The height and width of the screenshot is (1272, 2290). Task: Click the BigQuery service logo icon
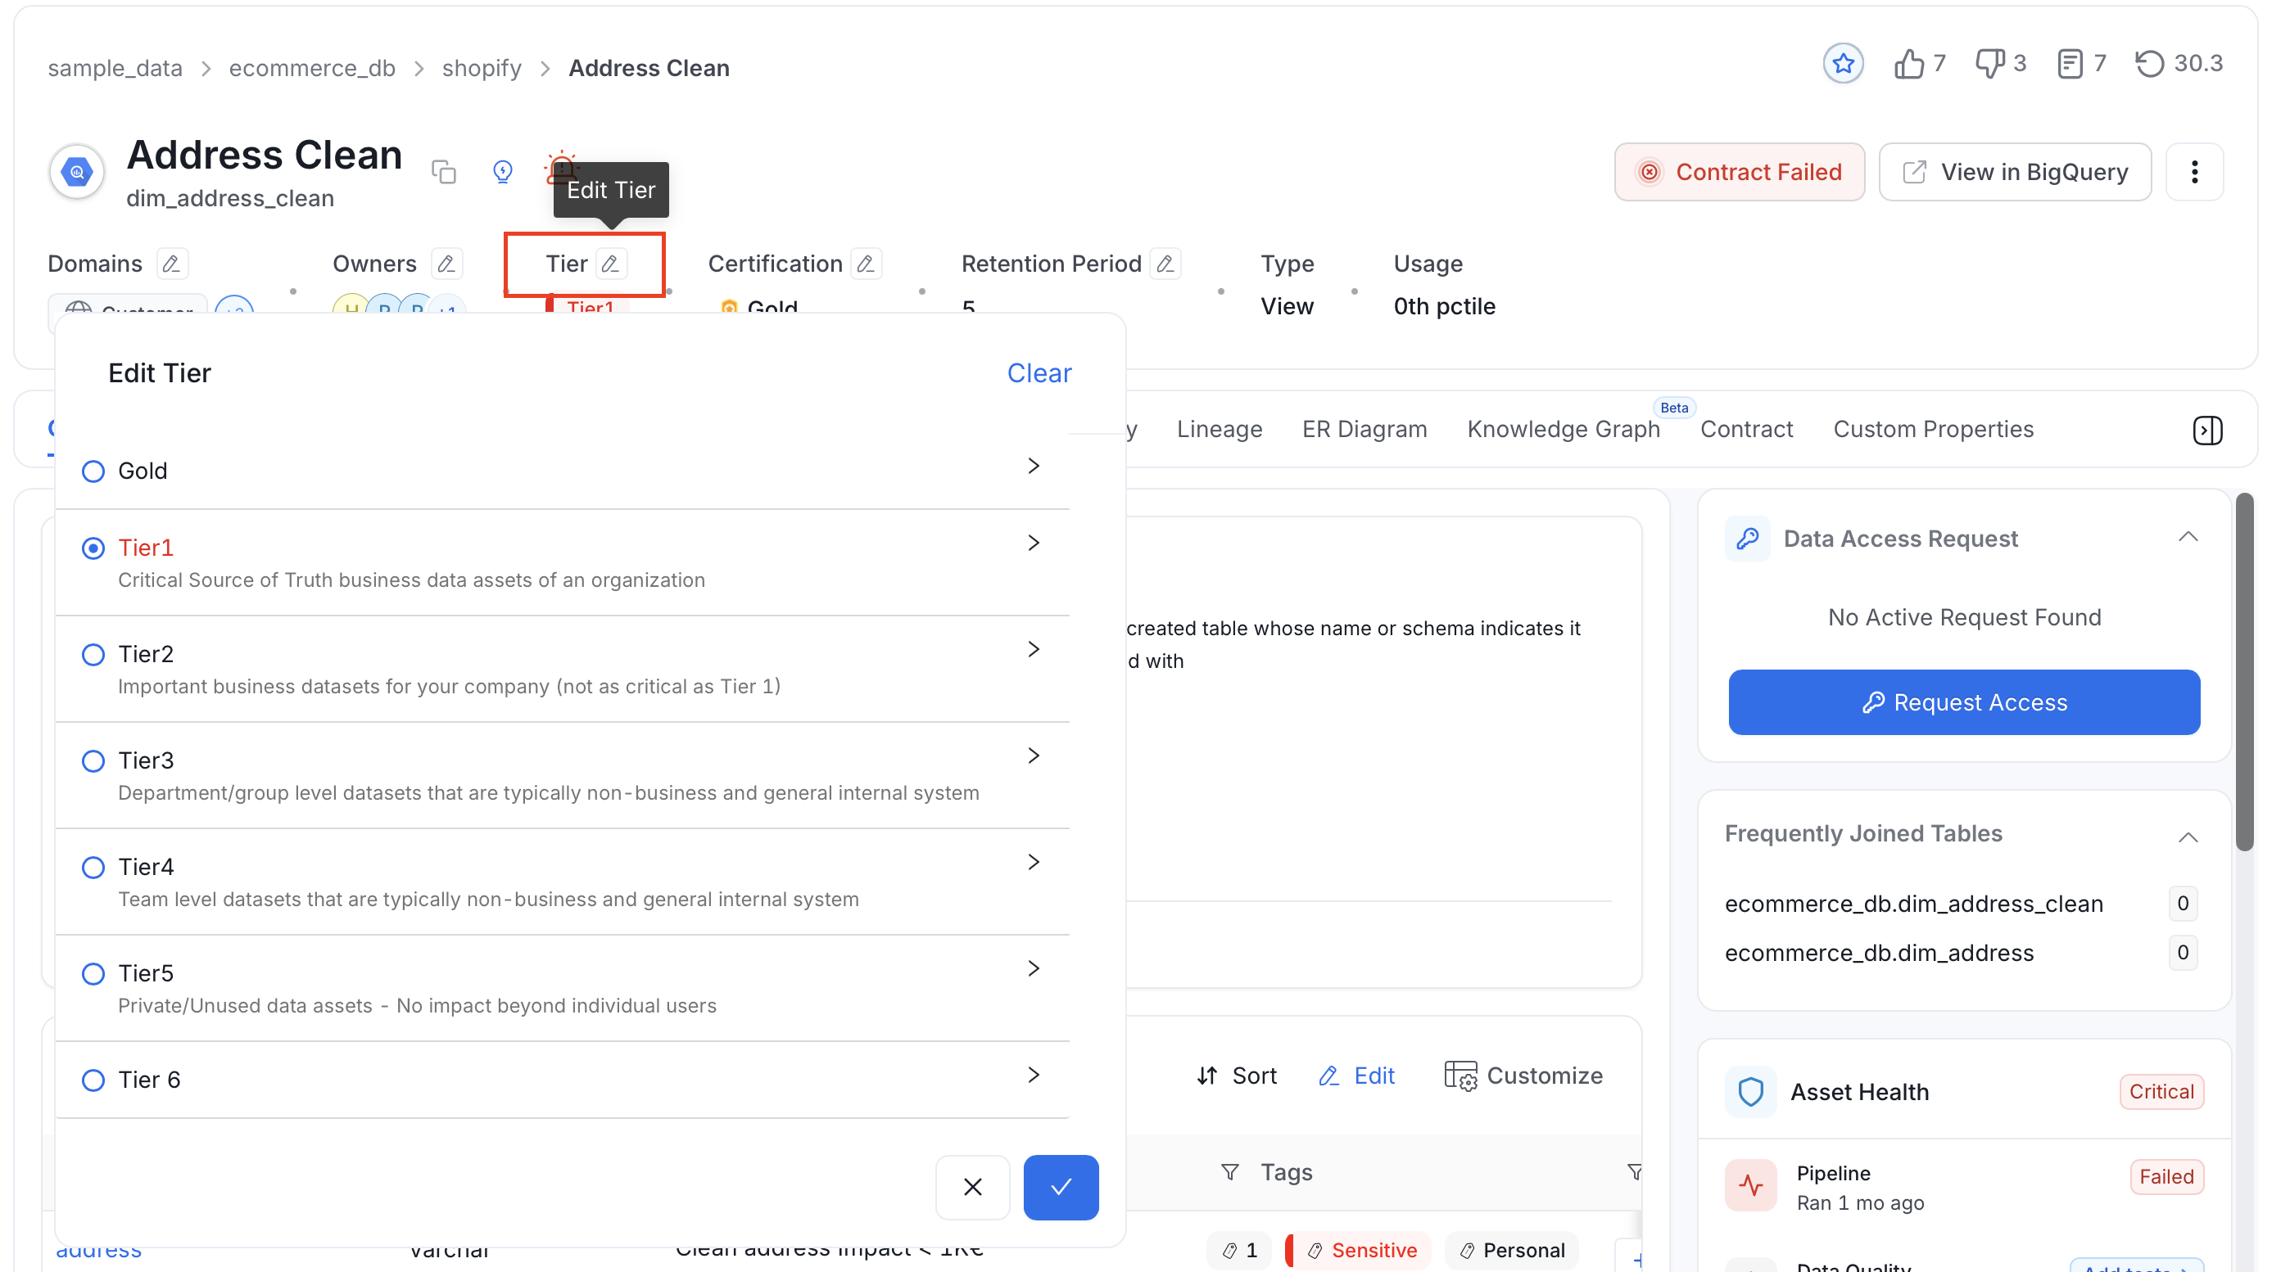(x=77, y=171)
